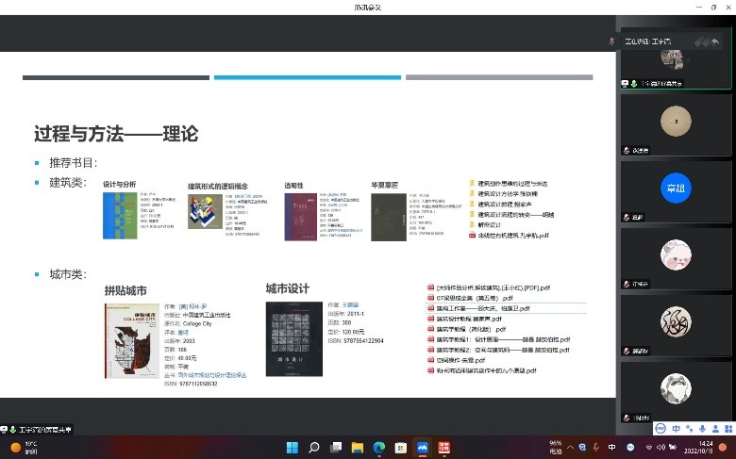Viewport: 736px width, 459px height.
Task: Click the 空间操作-朱雷.pdf file entry
Action: click(460, 360)
